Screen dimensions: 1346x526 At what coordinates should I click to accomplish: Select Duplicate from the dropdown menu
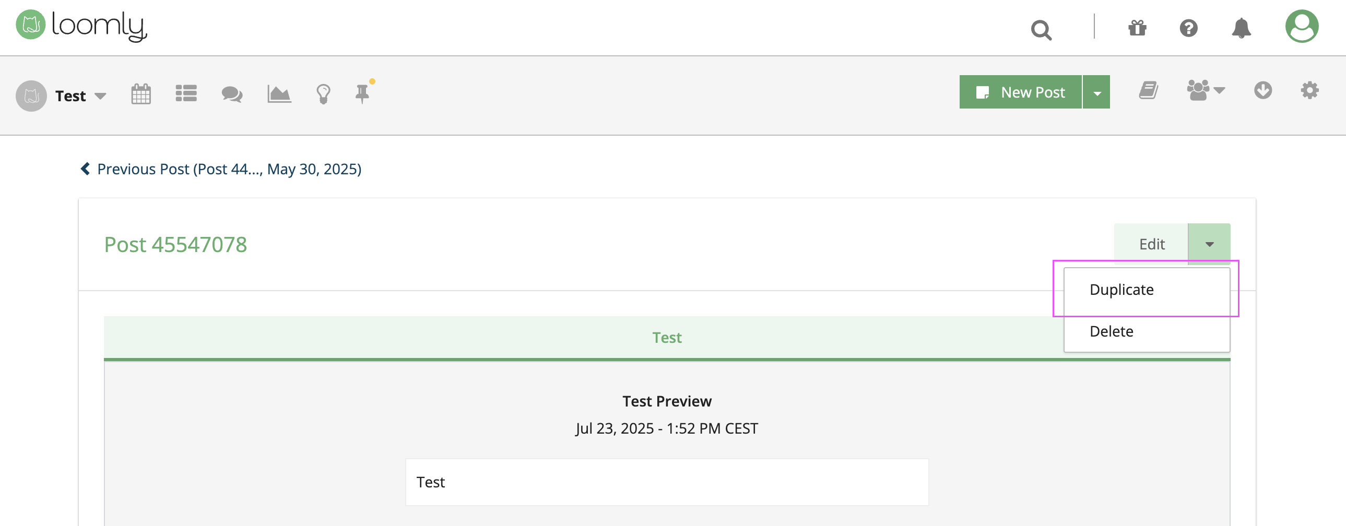point(1121,290)
